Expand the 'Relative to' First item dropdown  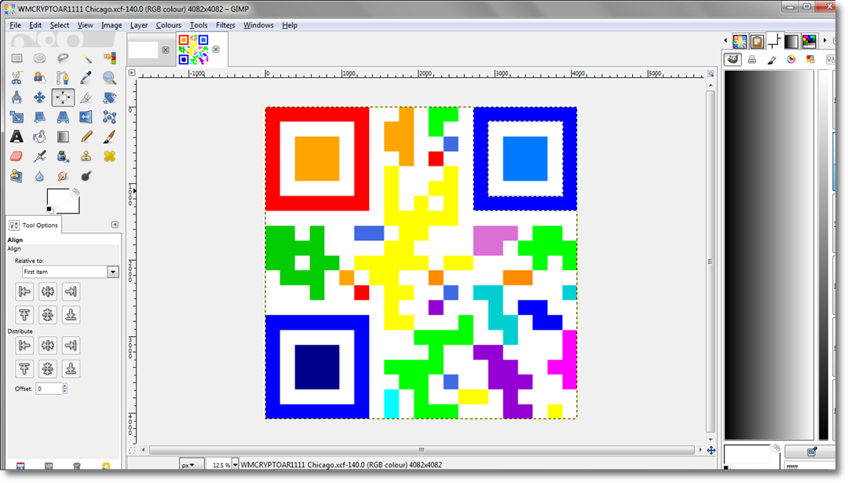click(71, 272)
